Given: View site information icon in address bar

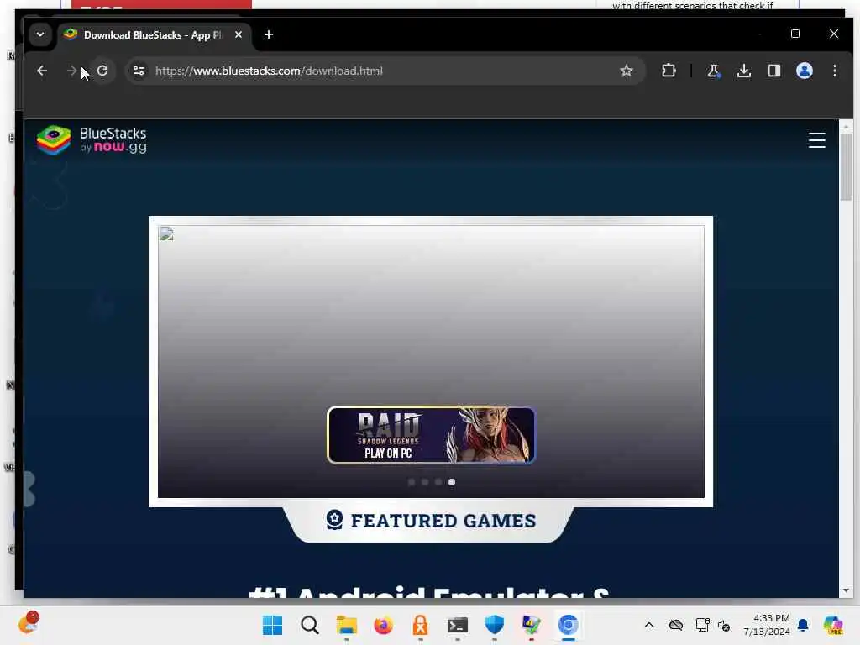Looking at the screenshot, I should [139, 71].
